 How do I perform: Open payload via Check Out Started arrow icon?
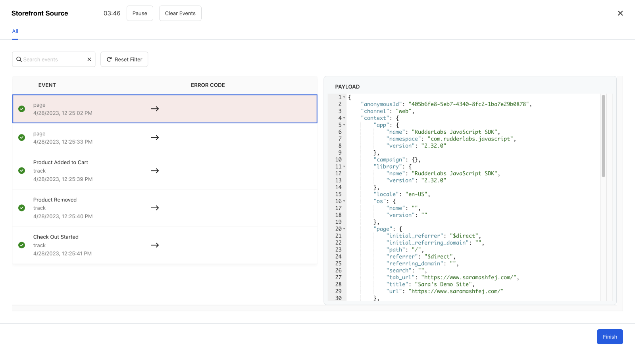(155, 245)
